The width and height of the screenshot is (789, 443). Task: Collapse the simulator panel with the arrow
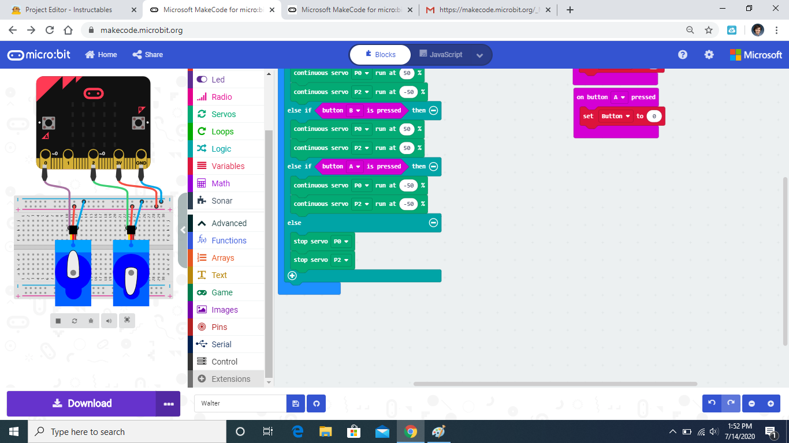[183, 230]
